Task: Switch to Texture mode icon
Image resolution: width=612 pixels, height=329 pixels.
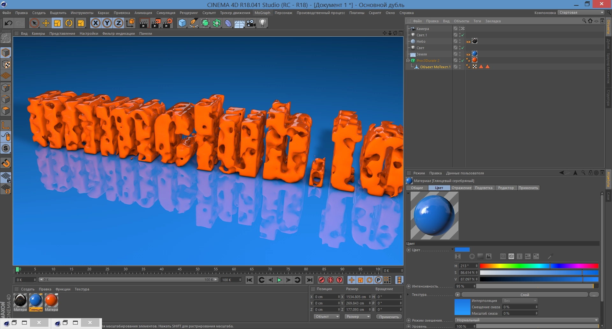Action: (x=6, y=64)
